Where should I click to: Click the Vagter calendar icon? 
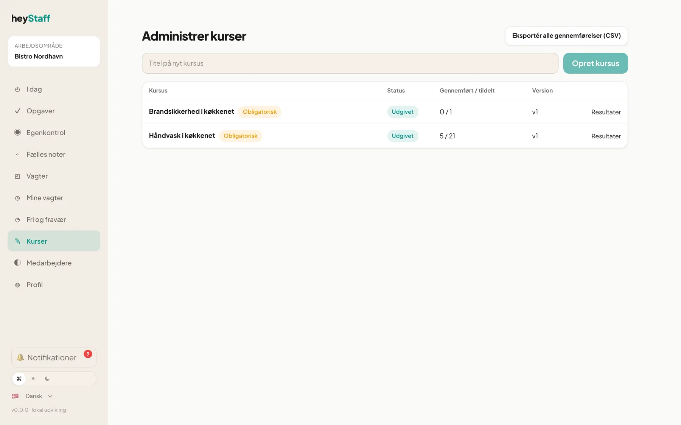(17, 176)
